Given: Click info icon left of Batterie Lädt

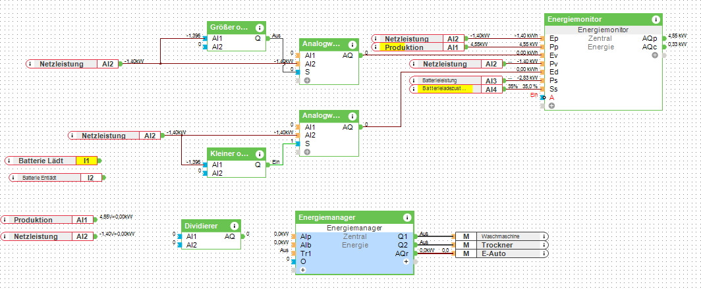Looking at the screenshot, I should (11, 161).
